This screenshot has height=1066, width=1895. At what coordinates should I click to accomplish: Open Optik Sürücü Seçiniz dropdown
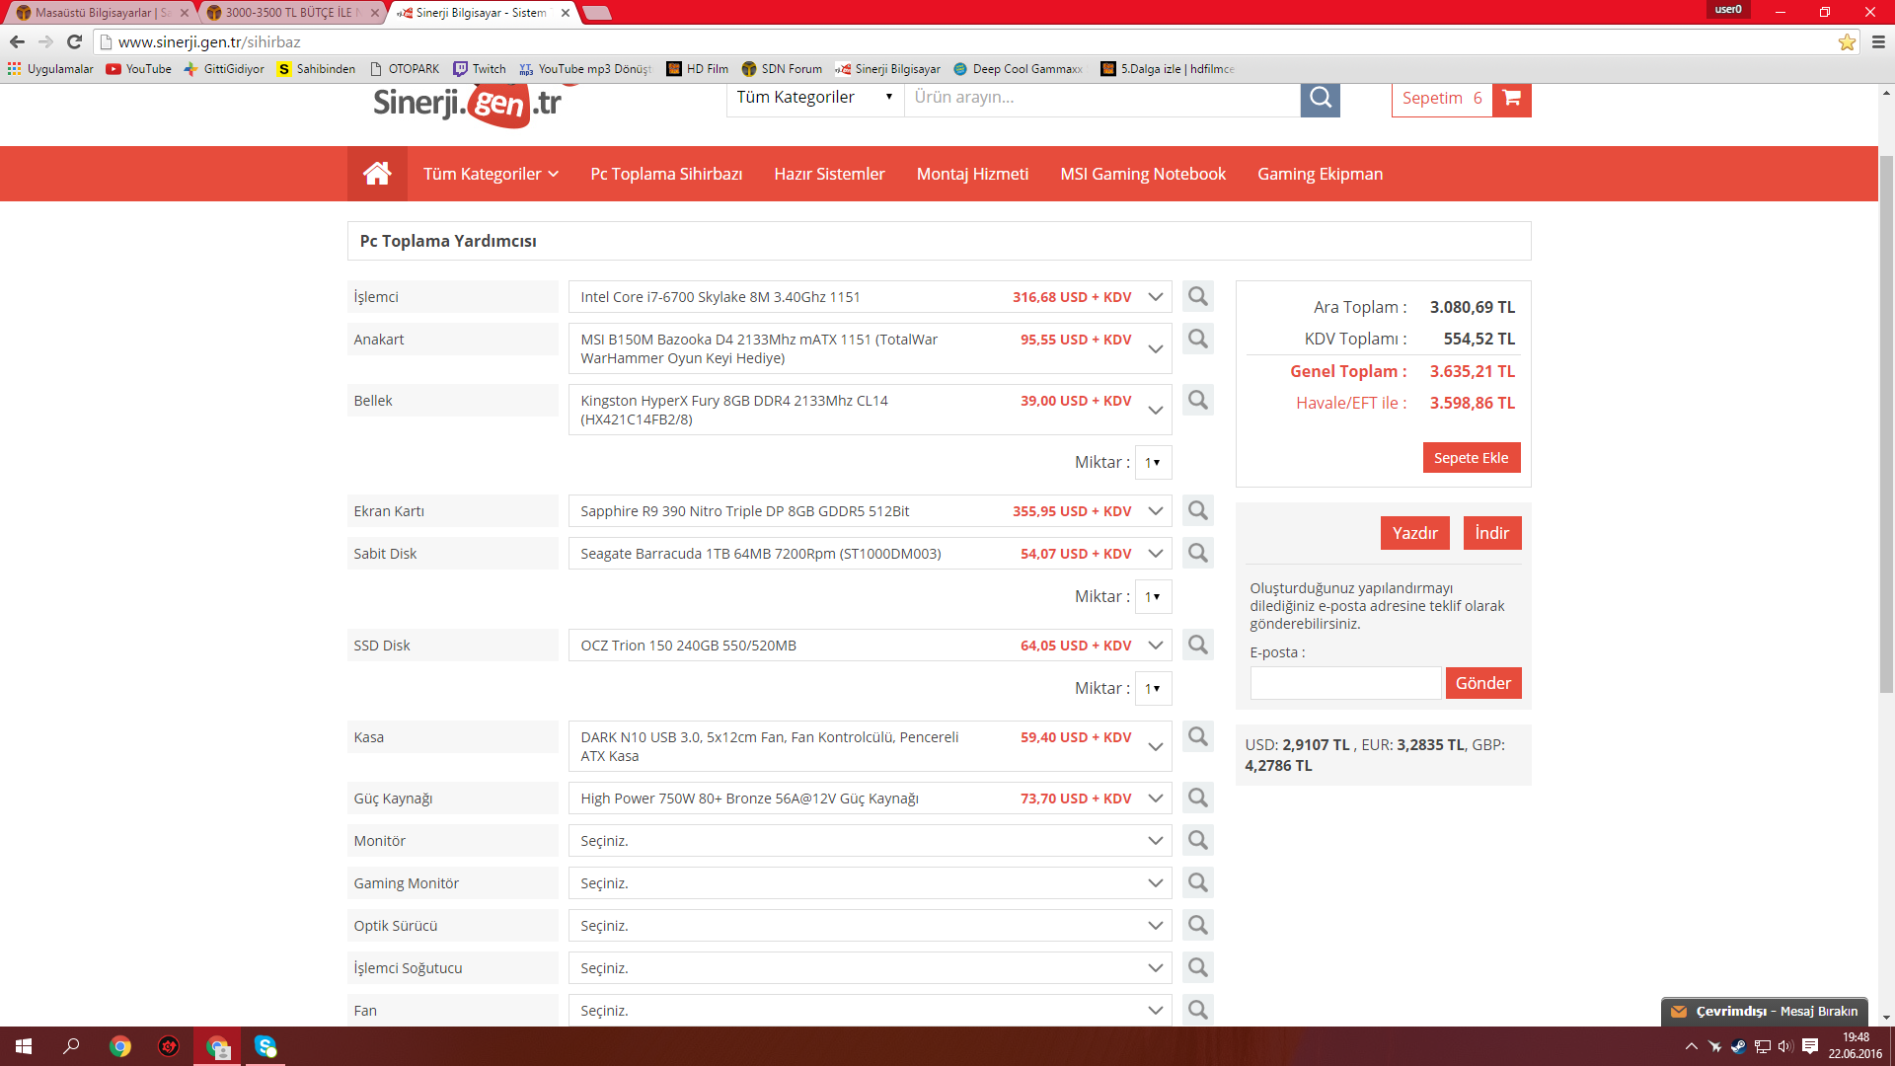click(x=870, y=926)
